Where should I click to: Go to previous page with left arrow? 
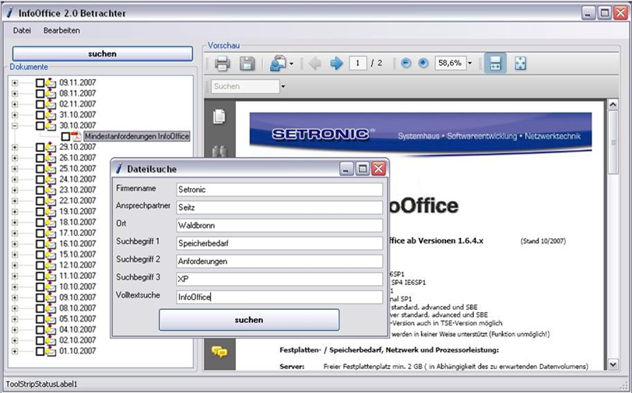click(x=314, y=63)
